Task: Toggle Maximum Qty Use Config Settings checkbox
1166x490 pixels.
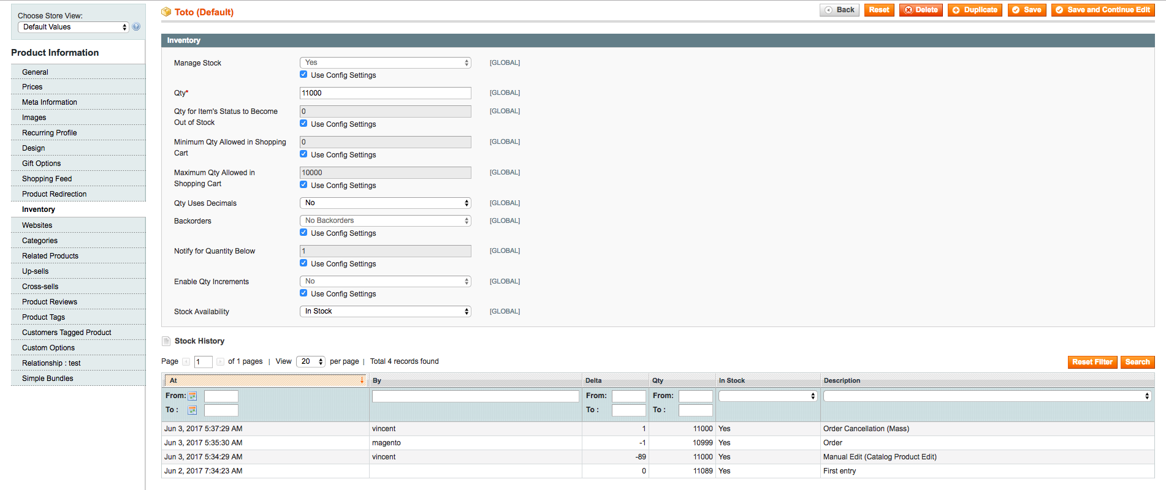Action: (303, 184)
